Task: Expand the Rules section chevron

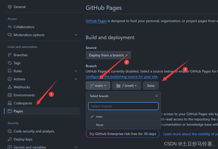Action: point(76,71)
